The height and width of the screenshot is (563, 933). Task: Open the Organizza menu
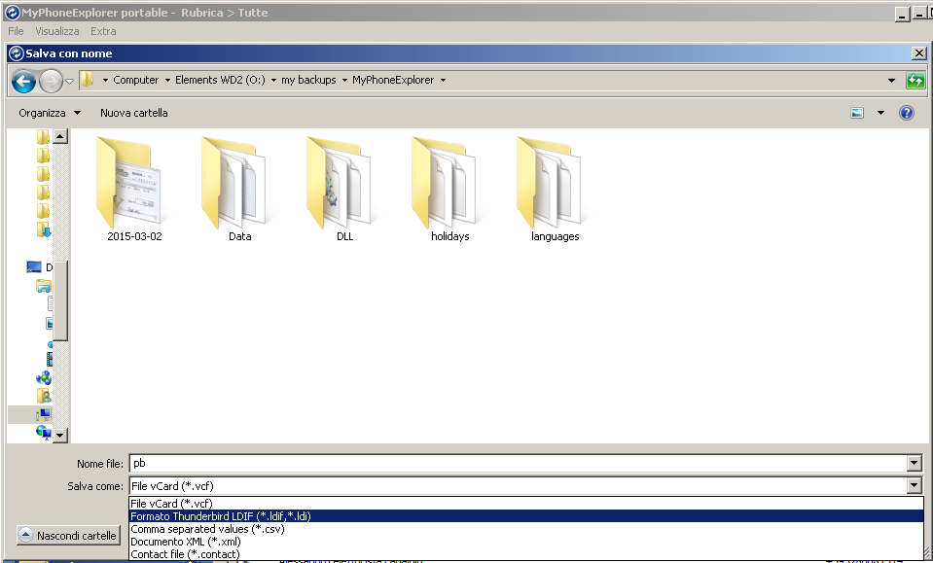click(50, 113)
